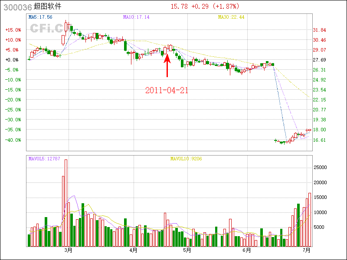347x260 pixels.
Task: Click the 31.84 price on right axis
Action: pyautogui.click(x=319, y=30)
